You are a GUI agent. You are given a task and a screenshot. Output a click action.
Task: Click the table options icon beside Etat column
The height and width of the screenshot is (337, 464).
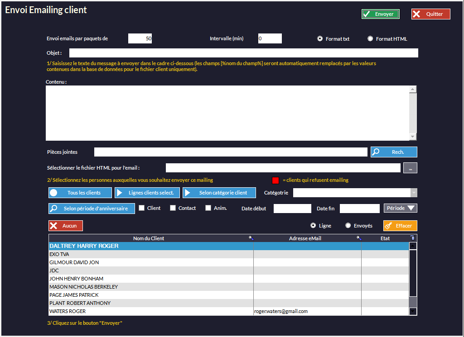(412, 238)
